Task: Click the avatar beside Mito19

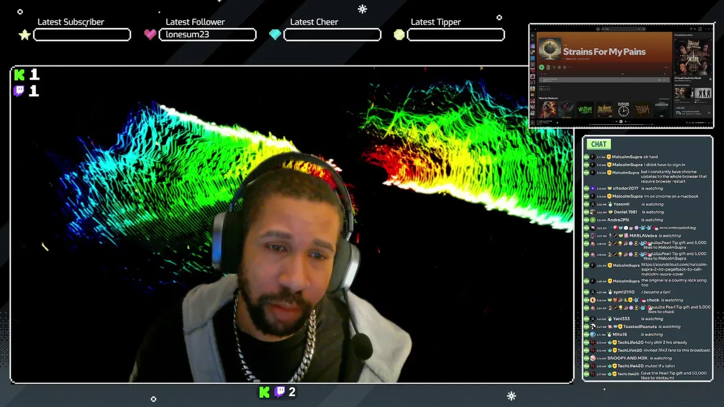Action: pos(593,335)
